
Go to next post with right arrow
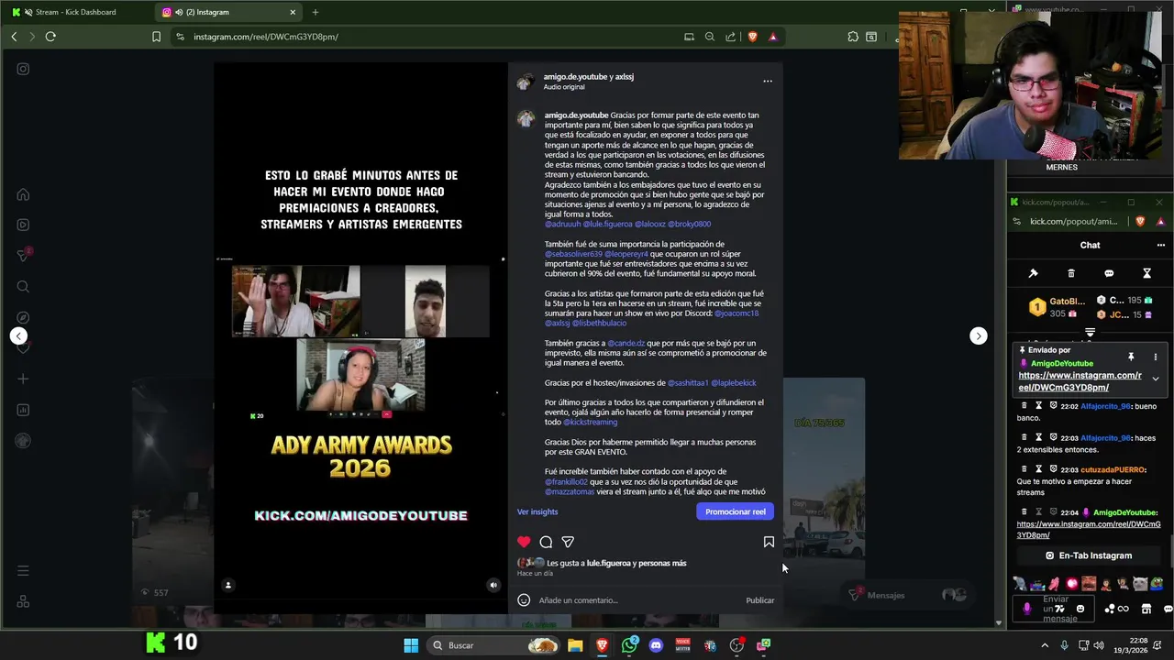[979, 336]
